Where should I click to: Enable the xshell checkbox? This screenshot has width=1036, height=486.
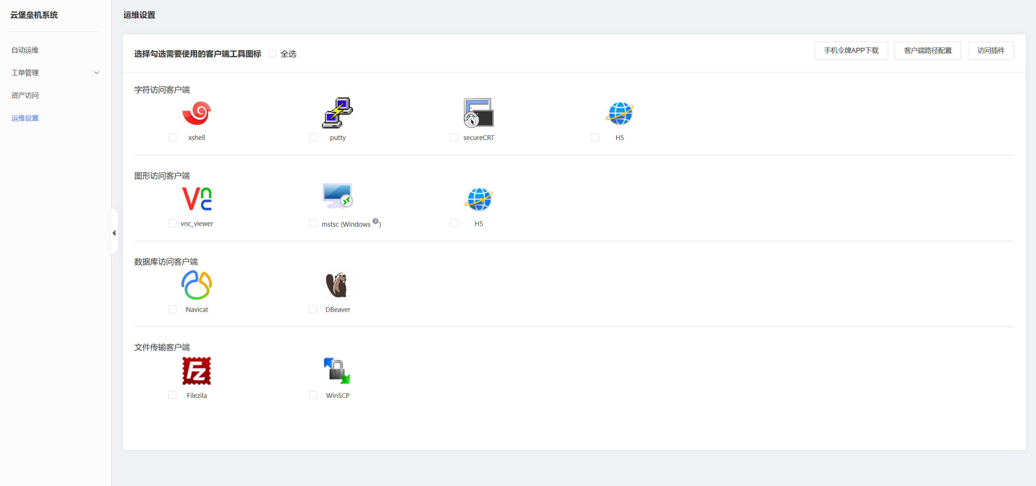172,137
